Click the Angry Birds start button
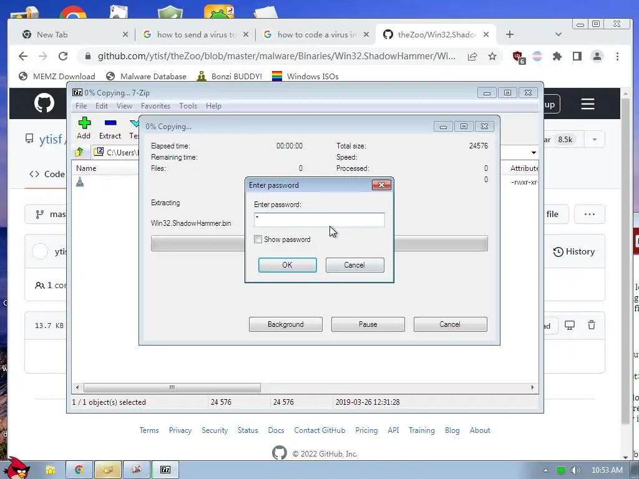This screenshot has height=479, width=639. (17, 468)
